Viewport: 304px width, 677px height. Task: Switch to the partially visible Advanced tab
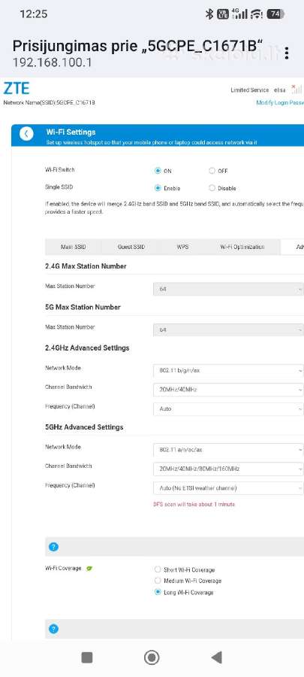[293, 247]
